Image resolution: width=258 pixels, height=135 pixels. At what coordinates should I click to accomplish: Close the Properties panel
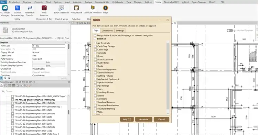point(69,23)
